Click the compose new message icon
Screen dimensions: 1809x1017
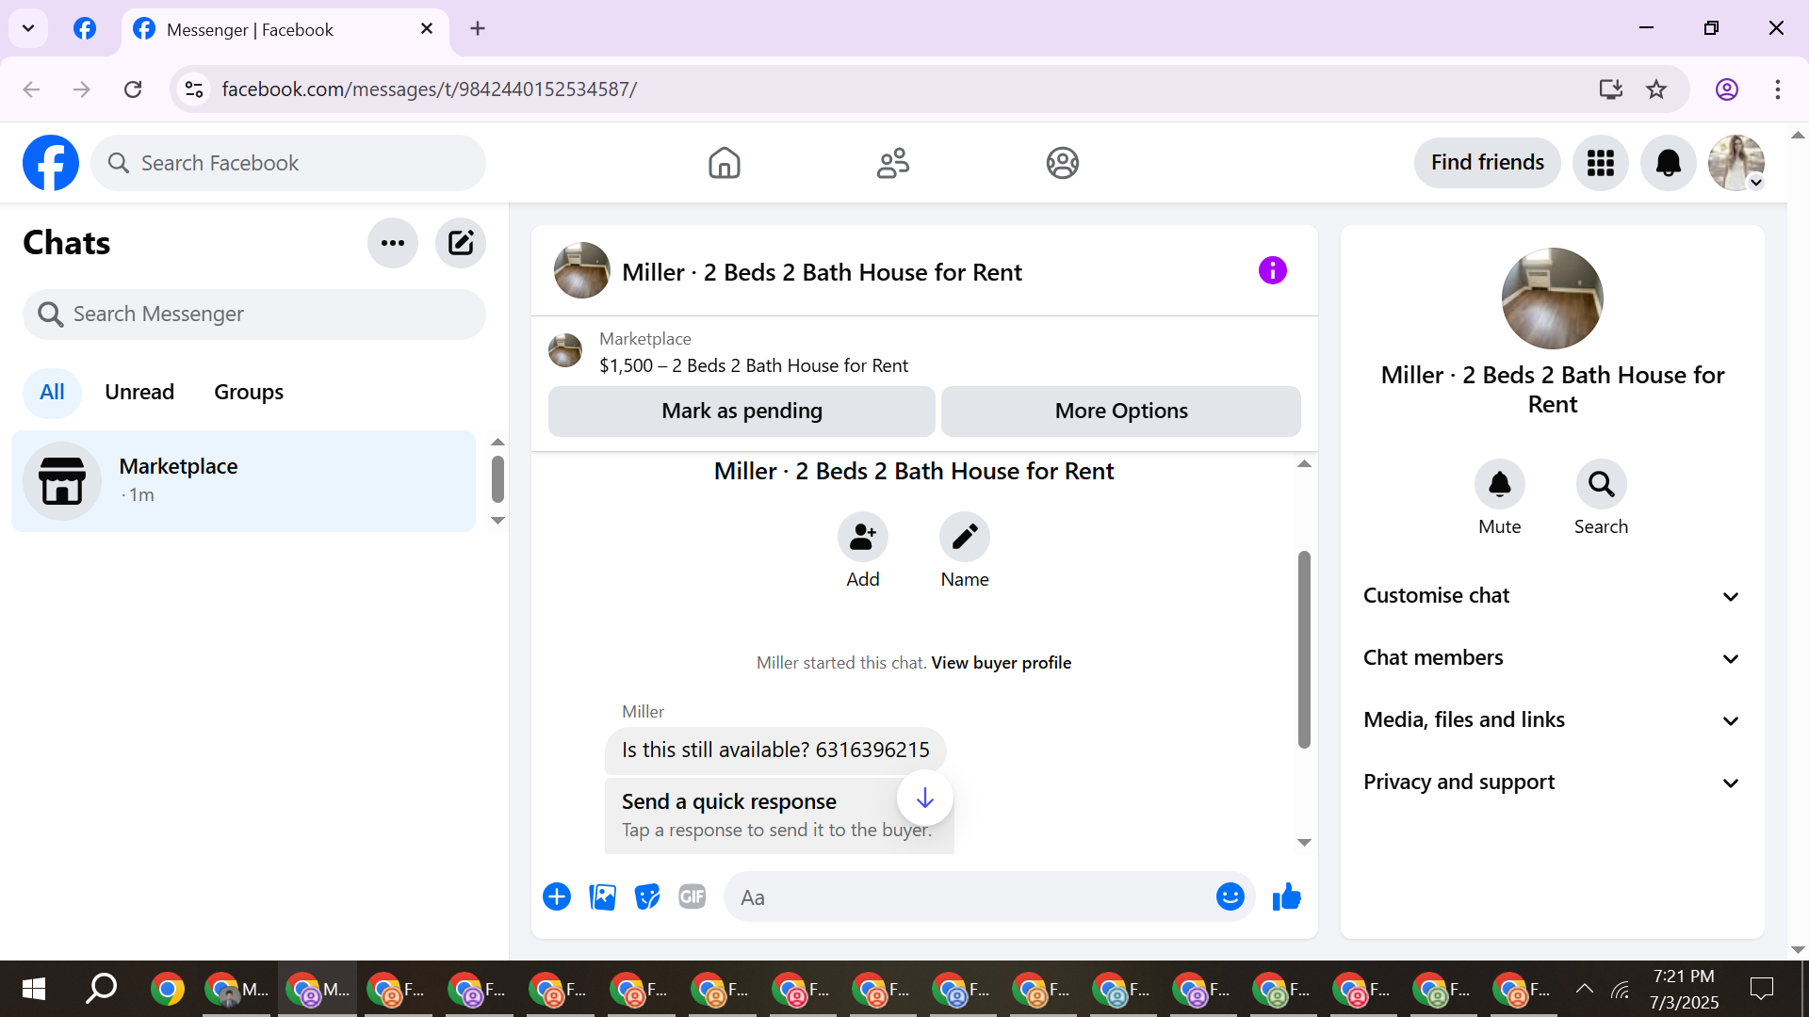(460, 243)
